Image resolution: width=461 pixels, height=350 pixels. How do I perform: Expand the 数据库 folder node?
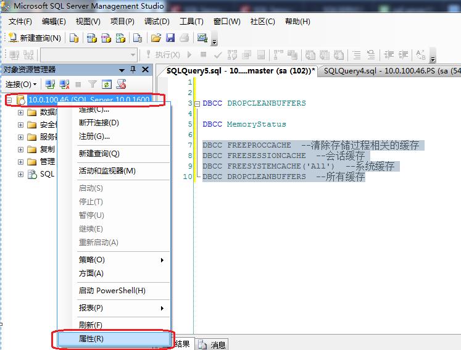pyautogui.click(x=20, y=112)
